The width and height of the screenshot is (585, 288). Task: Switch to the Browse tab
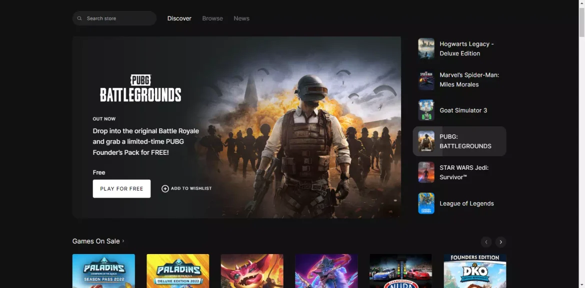(212, 18)
